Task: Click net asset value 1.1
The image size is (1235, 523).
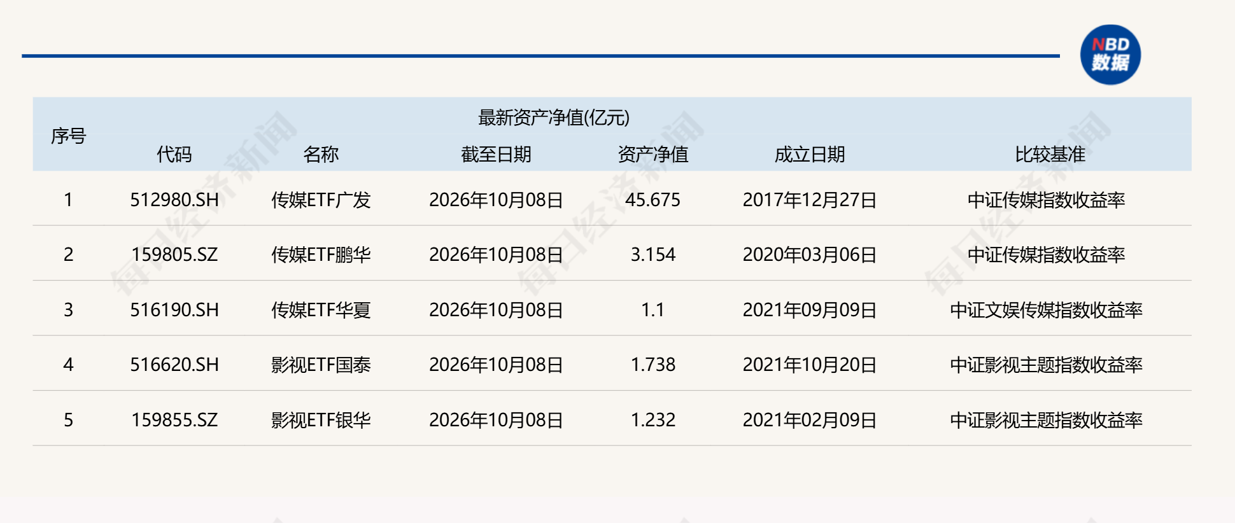Action: (x=653, y=310)
